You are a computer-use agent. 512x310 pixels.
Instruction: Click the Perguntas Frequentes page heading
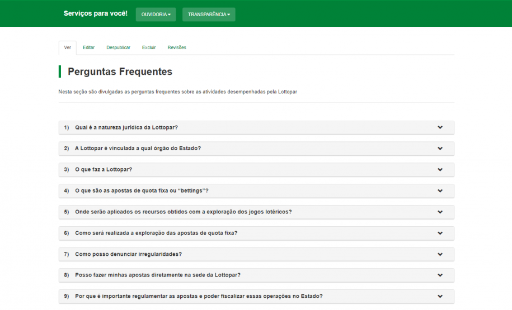tap(120, 71)
